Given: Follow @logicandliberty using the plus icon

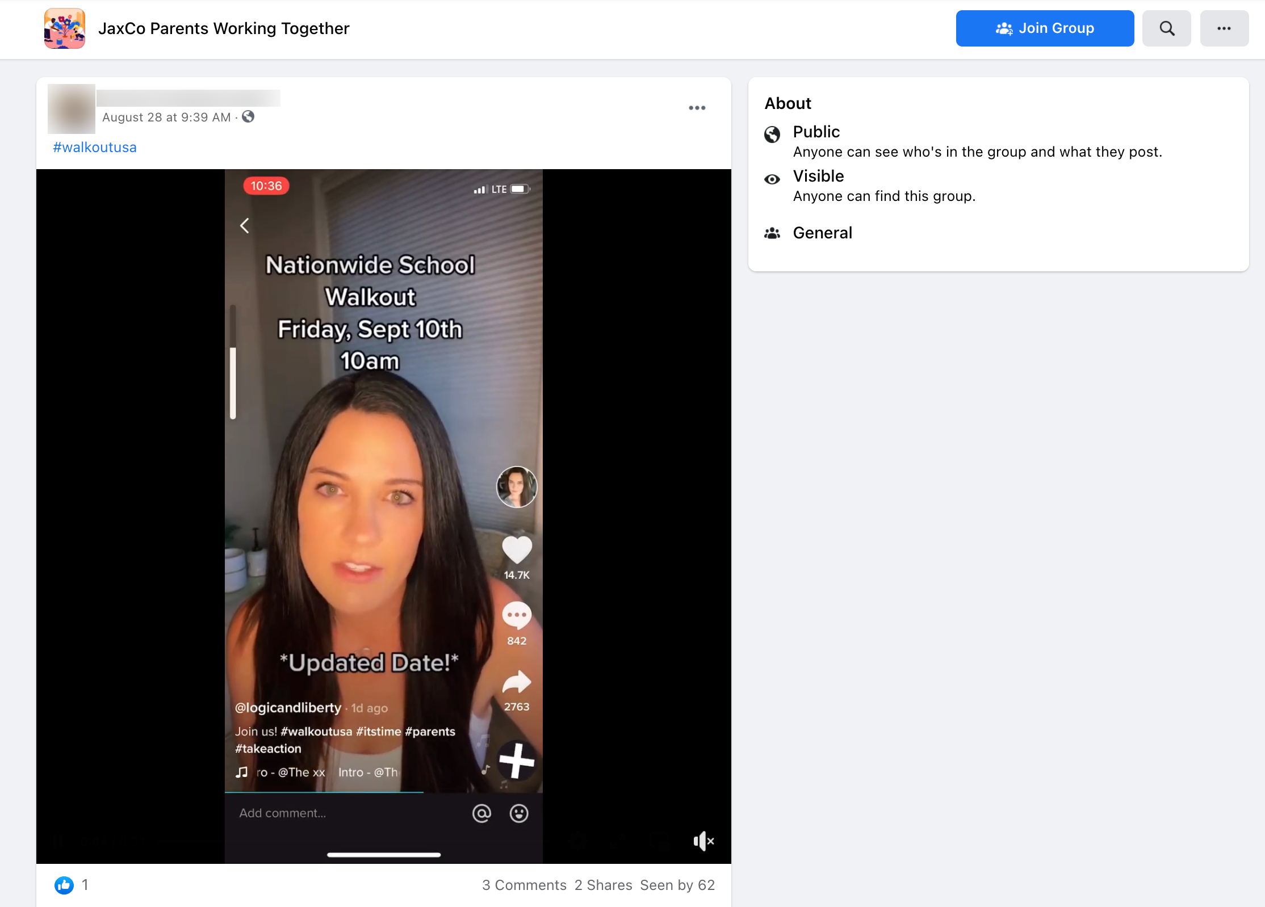Looking at the screenshot, I should pos(516,762).
